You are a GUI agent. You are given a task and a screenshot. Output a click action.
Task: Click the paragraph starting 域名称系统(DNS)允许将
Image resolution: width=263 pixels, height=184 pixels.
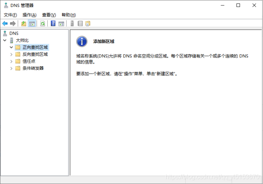click(162, 59)
